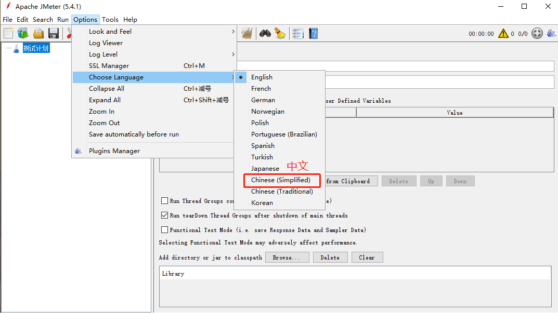This screenshot has width=558, height=313.
Task: Switch language to Norwegian
Action: 279,111
